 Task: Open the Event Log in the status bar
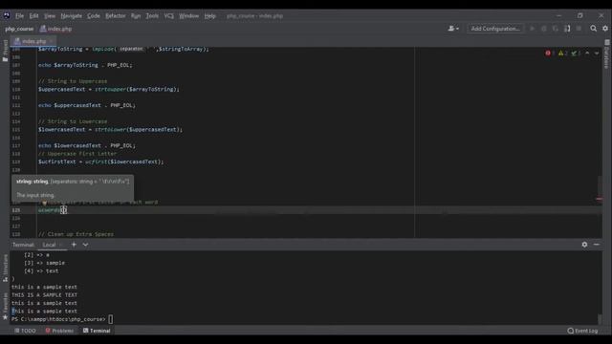point(582,331)
